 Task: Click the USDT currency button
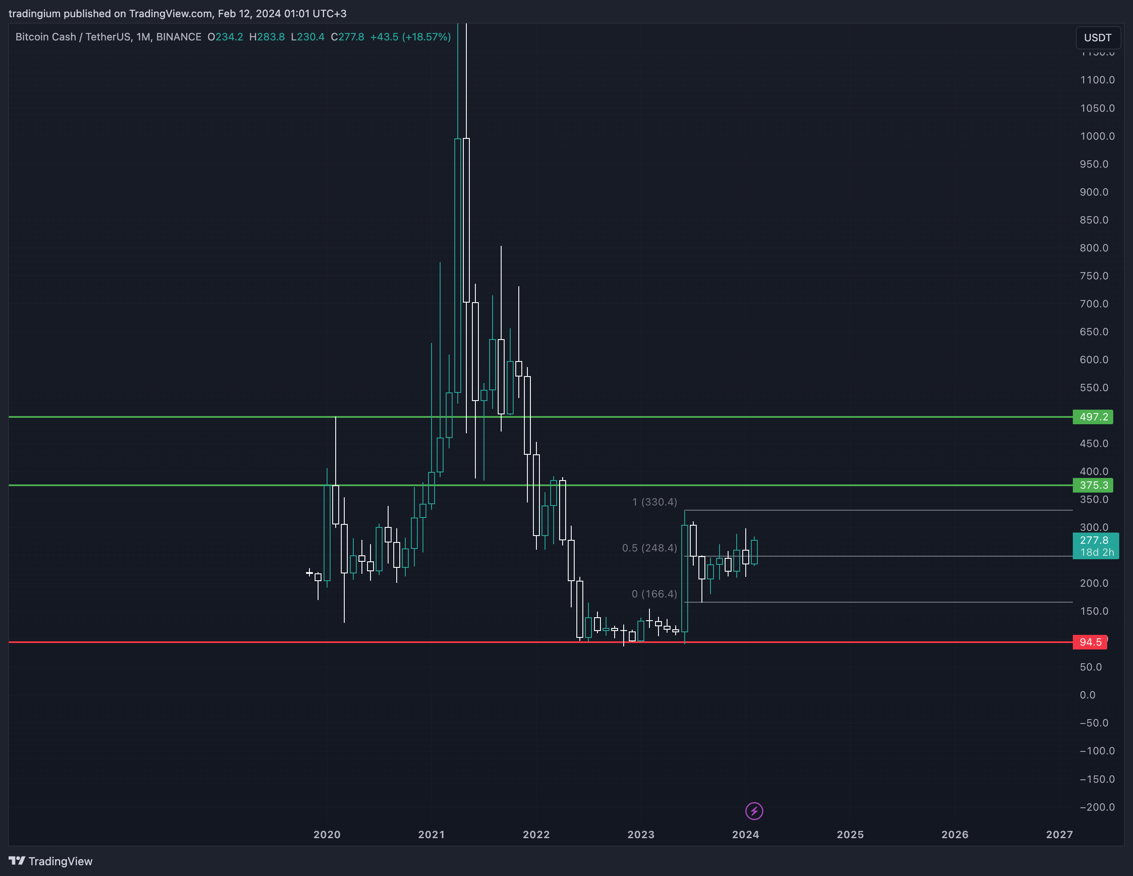coord(1098,37)
